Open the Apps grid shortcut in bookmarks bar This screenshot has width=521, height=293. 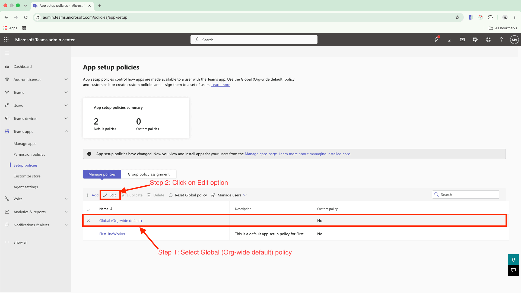10,28
